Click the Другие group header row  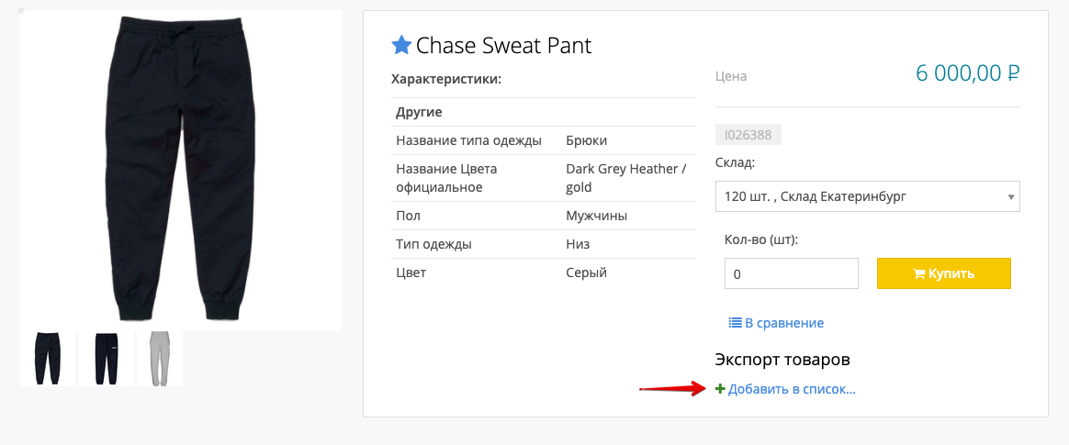point(419,112)
